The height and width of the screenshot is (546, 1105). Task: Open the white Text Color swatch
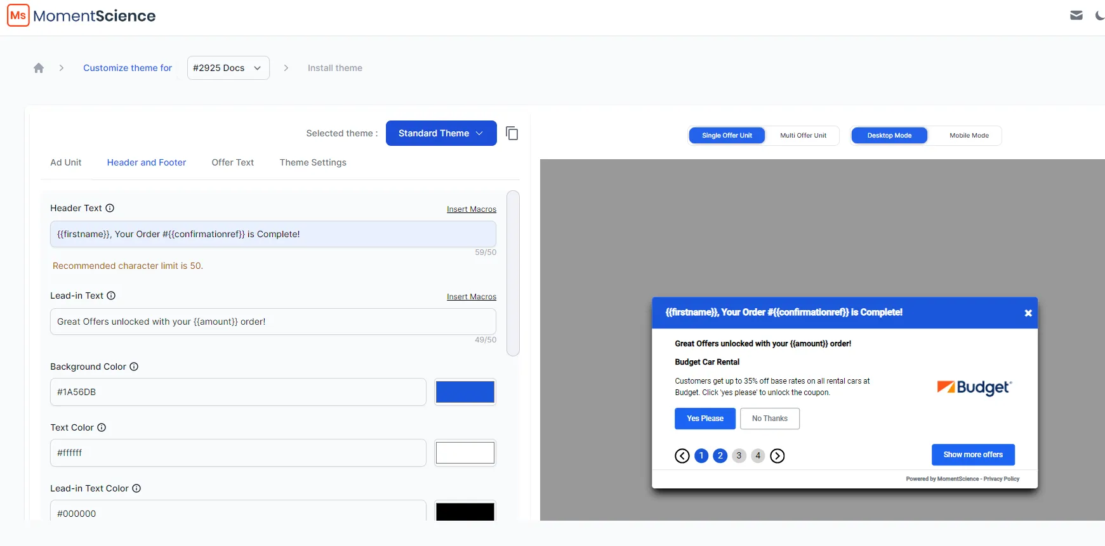pyautogui.click(x=465, y=453)
